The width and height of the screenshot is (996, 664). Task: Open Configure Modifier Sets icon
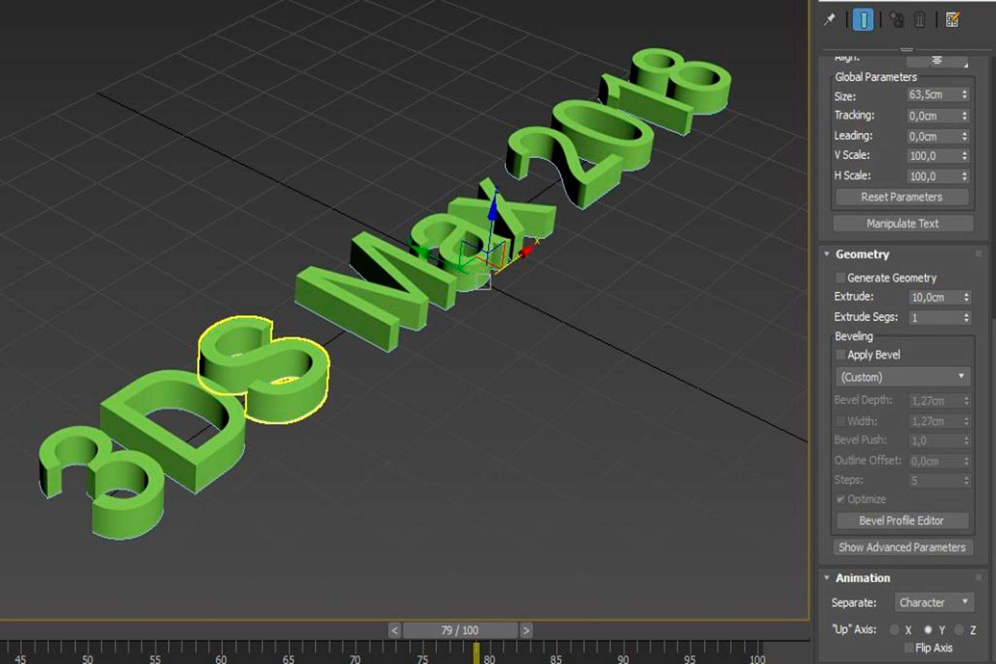[x=952, y=20]
